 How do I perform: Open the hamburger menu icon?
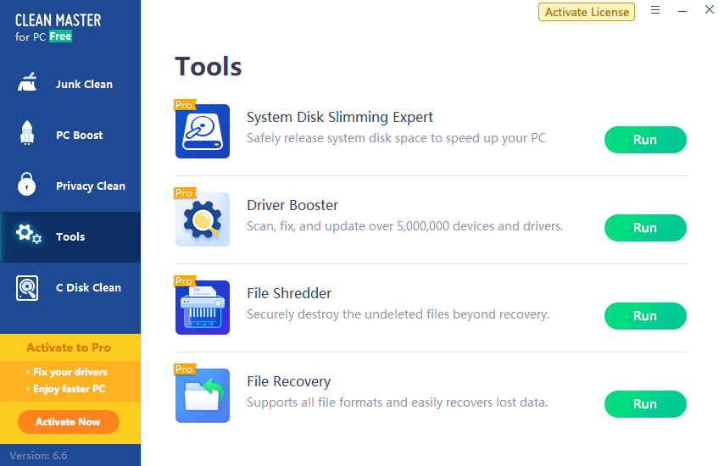pyautogui.click(x=655, y=9)
